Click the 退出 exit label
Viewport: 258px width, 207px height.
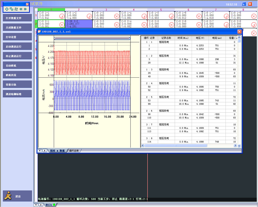[x=18, y=196]
